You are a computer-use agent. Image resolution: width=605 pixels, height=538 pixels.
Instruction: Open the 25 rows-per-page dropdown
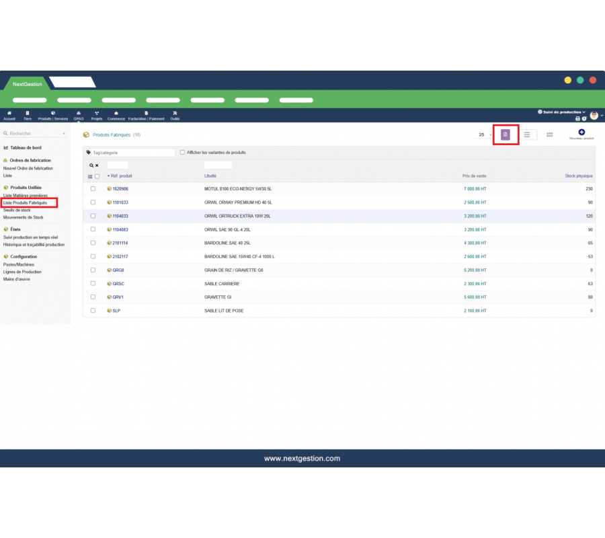click(x=484, y=134)
